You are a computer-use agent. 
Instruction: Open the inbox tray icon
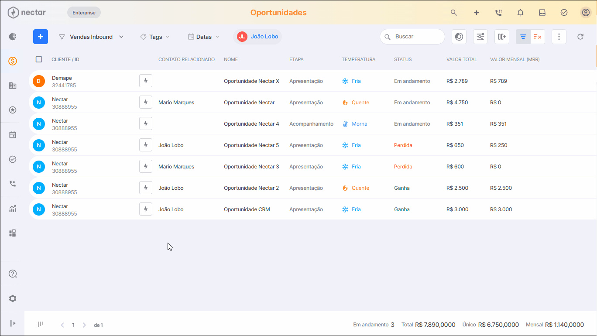pos(542,13)
